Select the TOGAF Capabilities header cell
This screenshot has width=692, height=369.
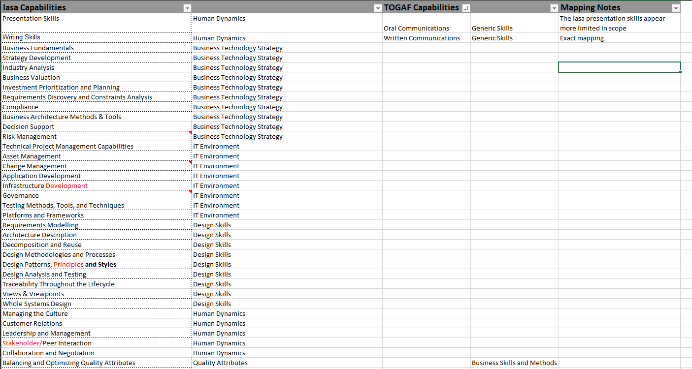pyautogui.click(x=427, y=7)
